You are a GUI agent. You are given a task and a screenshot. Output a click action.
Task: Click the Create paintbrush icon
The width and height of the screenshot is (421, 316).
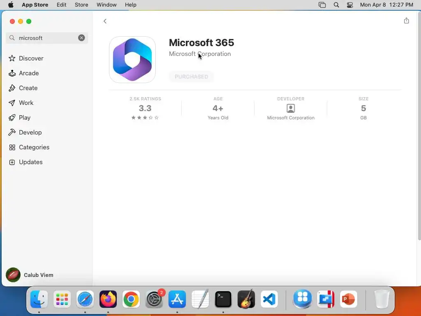(12, 88)
